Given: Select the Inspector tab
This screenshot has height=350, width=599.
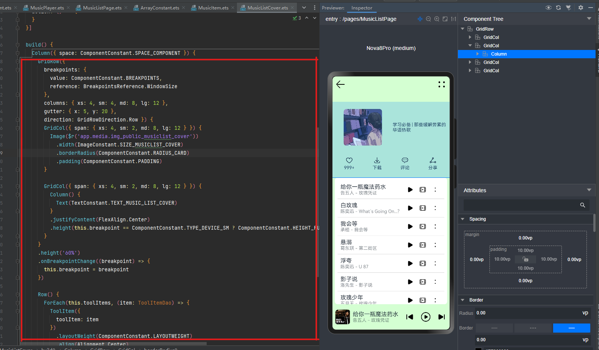Looking at the screenshot, I should [362, 8].
